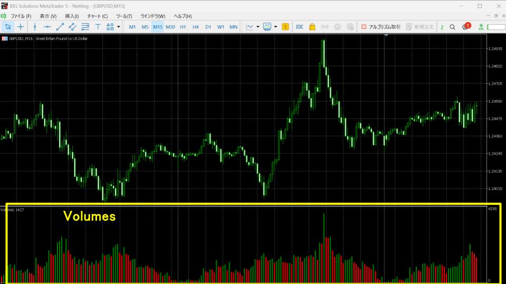Activate the crosshair tool
506x284 pixels.
21,27
